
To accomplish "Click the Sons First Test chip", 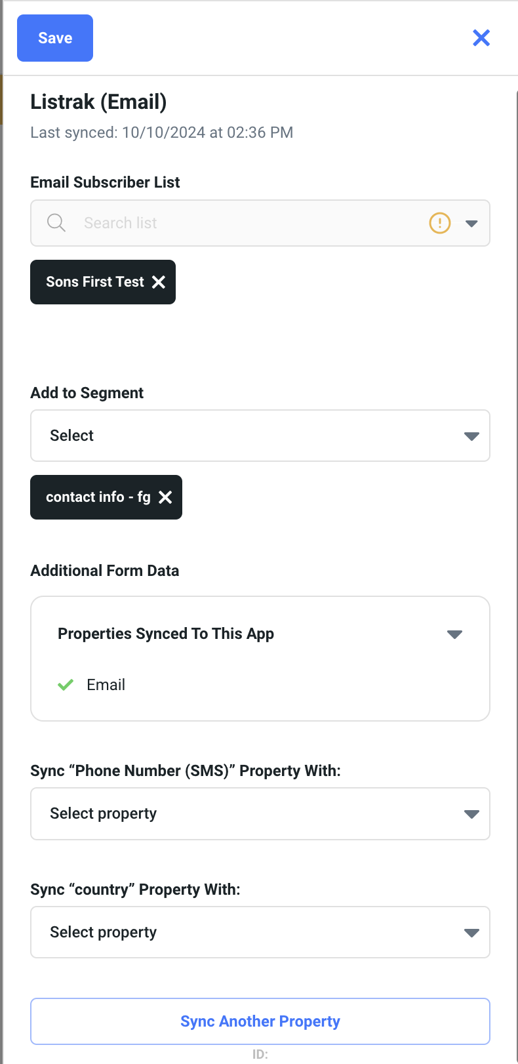I will pos(94,282).
